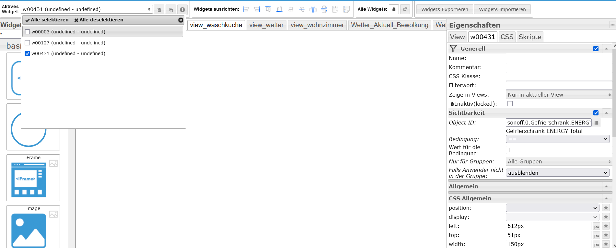616x248 pixels.
Task: Center widgets on the vertical axis
Action: (x=291, y=9)
